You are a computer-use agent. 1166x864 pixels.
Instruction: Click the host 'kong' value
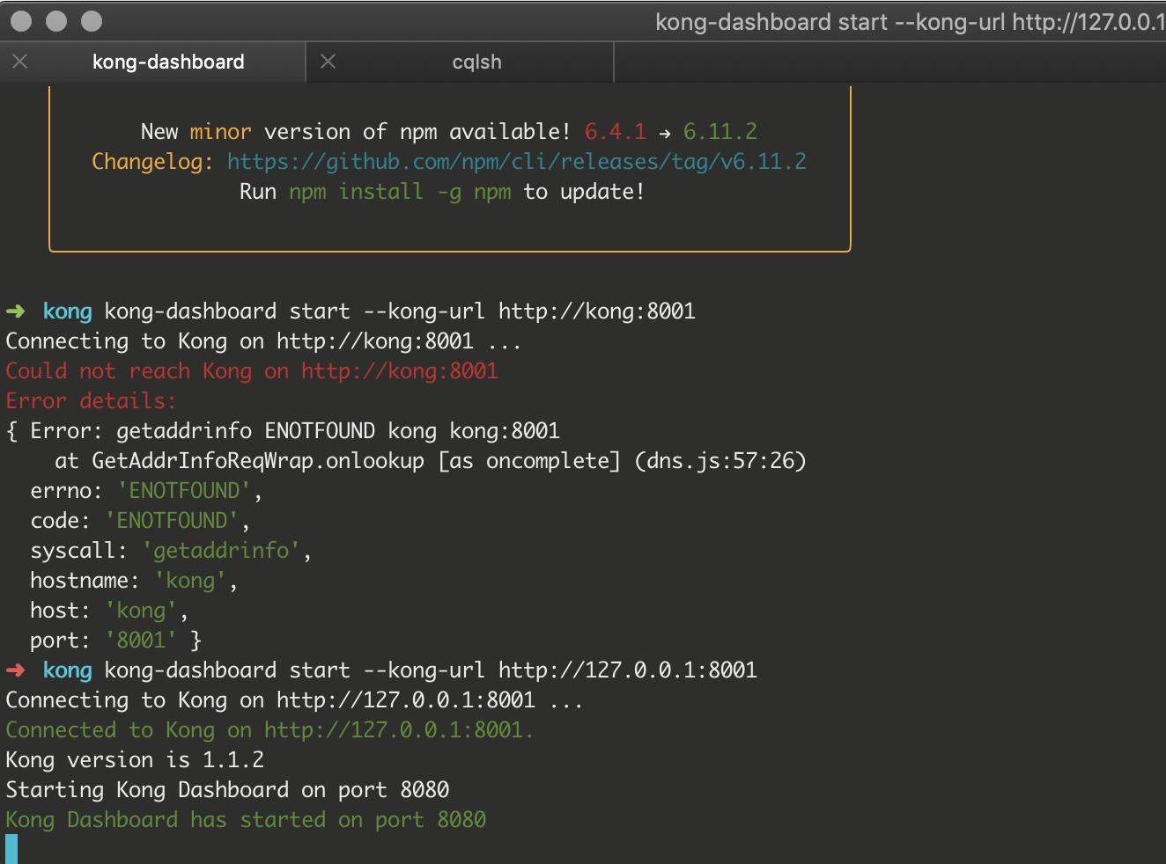tap(141, 611)
